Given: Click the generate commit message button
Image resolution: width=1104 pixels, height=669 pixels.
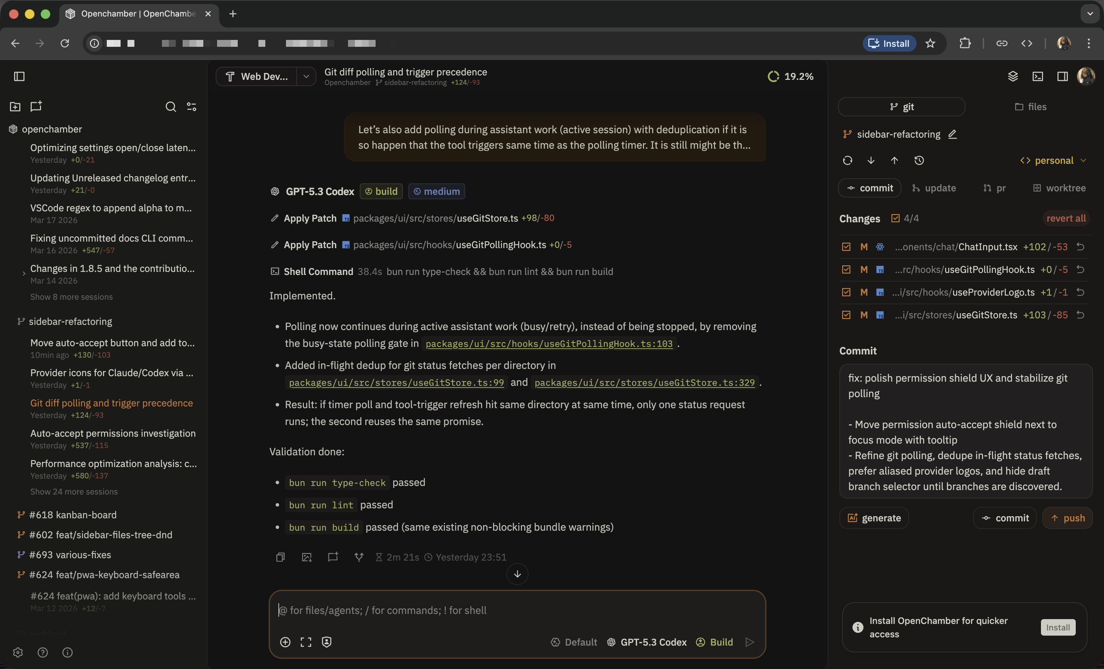Looking at the screenshot, I should 874,518.
